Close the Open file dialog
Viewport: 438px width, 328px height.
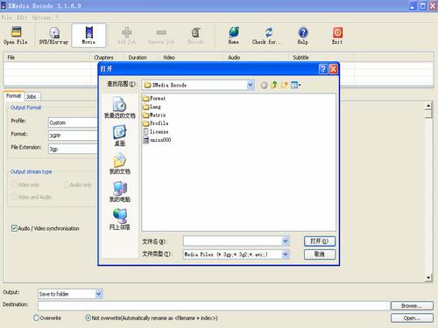pyautogui.click(x=333, y=69)
